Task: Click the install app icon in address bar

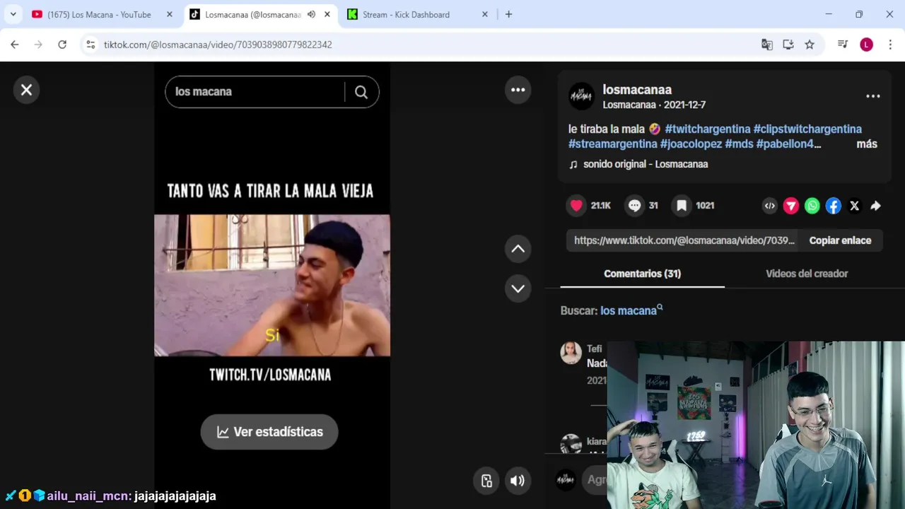Action: coord(788,45)
